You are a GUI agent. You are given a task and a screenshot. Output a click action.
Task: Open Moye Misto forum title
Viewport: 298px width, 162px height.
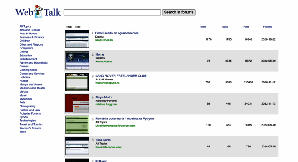(x=104, y=97)
